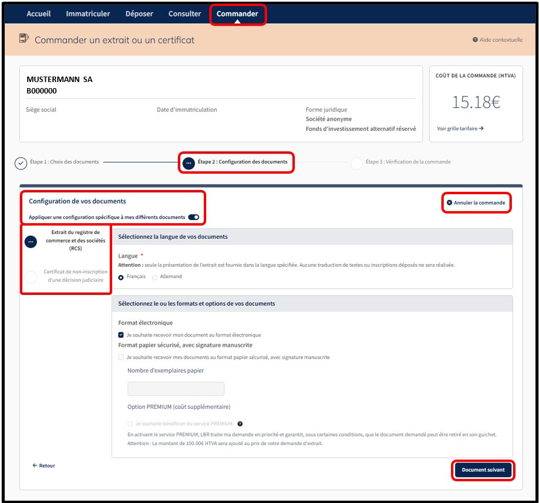Viewport: 539px width, 503px height.
Task: Click the Nombre d'exemplaires papier input field
Action: coord(176,389)
